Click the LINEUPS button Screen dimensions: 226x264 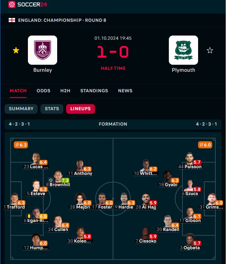pyautogui.click(x=81, y=109)
